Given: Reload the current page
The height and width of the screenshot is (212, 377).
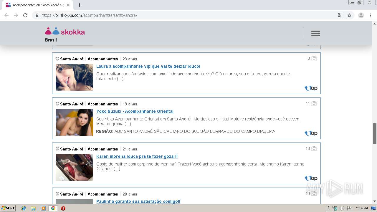Looking at the screenshot, I should coord(25,15).
